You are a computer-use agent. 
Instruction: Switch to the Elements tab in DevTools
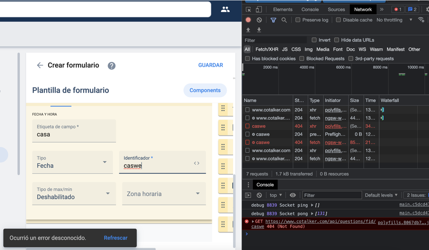282,9
